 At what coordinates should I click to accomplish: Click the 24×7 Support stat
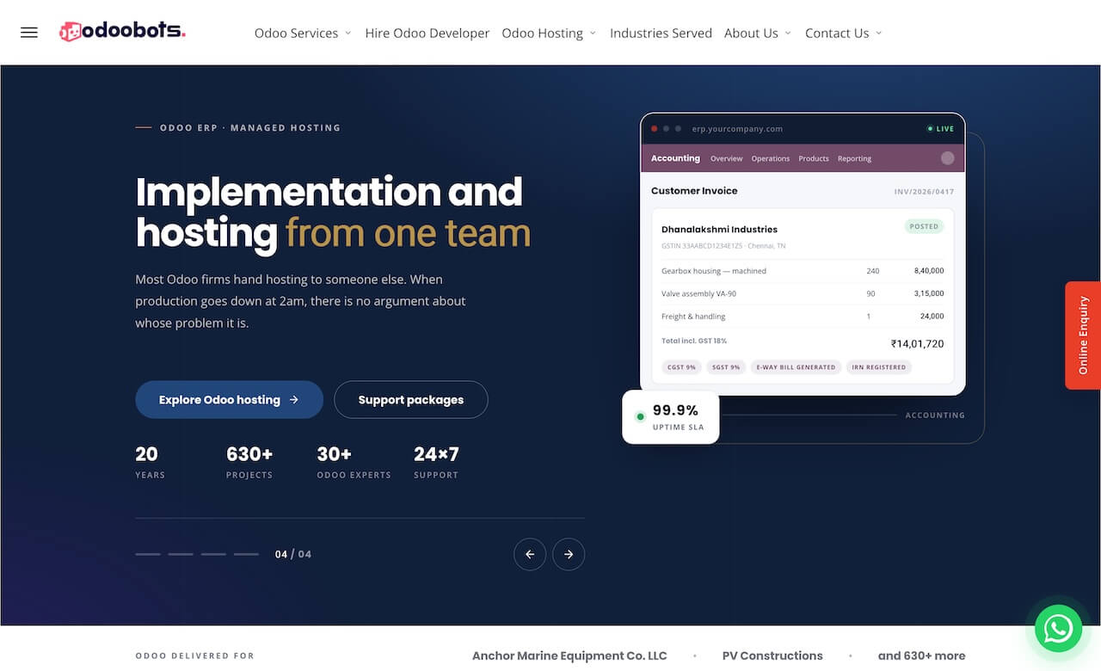point(436,462)
